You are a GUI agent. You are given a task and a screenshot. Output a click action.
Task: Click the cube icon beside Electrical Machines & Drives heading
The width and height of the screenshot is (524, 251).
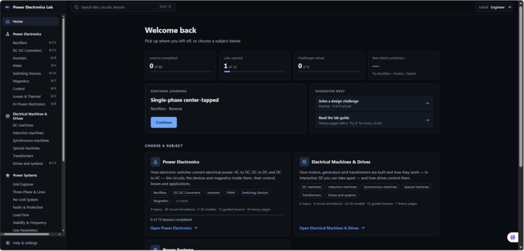tap(8, 116)
